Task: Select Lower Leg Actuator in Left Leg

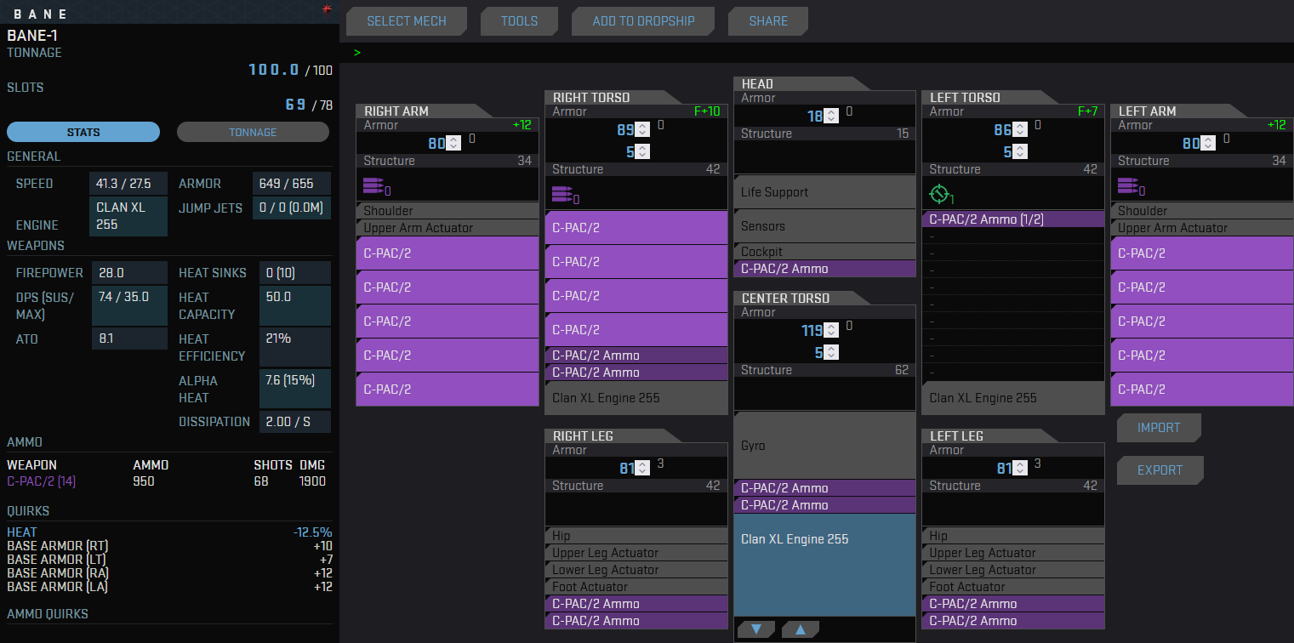Action: 1013,570
